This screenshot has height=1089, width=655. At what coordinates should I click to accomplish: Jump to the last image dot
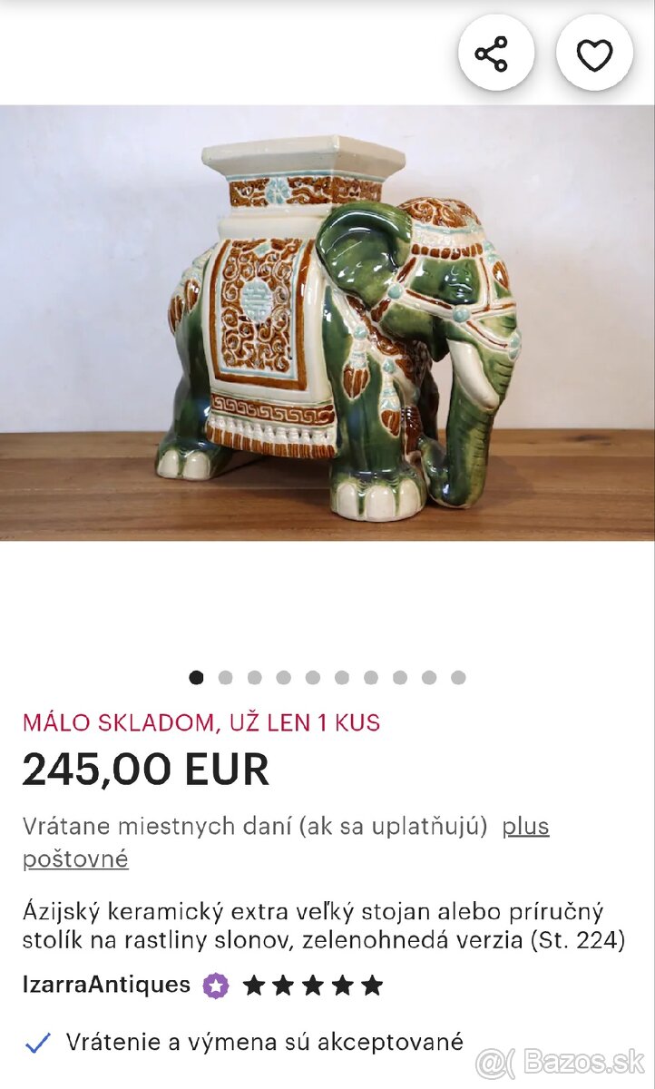pyautogui.click(x=458, y=677)
